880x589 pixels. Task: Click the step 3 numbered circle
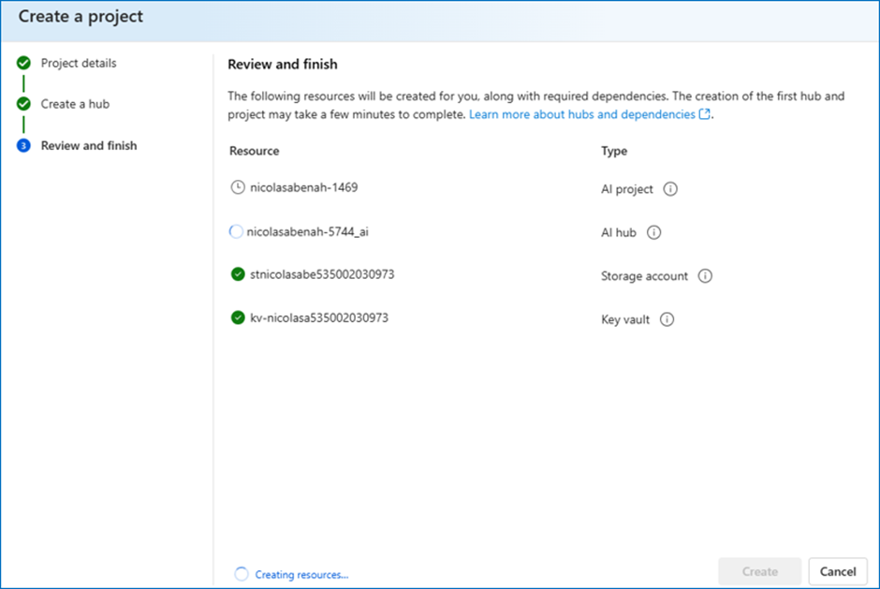23,145
